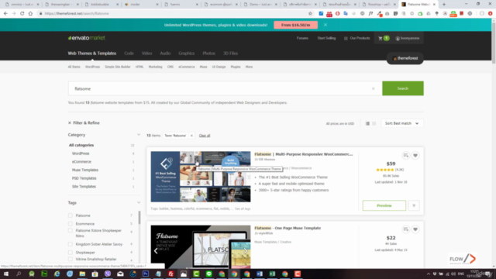Screen dimensions: 496x279
Task: Check the Flatsome Xstore Shopkeeper Nitro checkbox
Action: coord(71,231)
